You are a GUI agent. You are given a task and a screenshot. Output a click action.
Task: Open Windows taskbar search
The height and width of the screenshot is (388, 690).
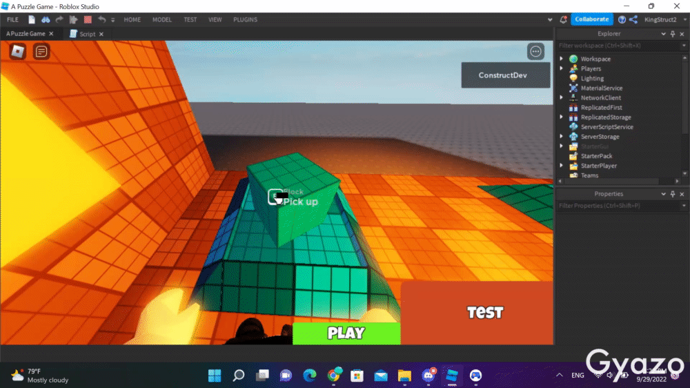239,376
